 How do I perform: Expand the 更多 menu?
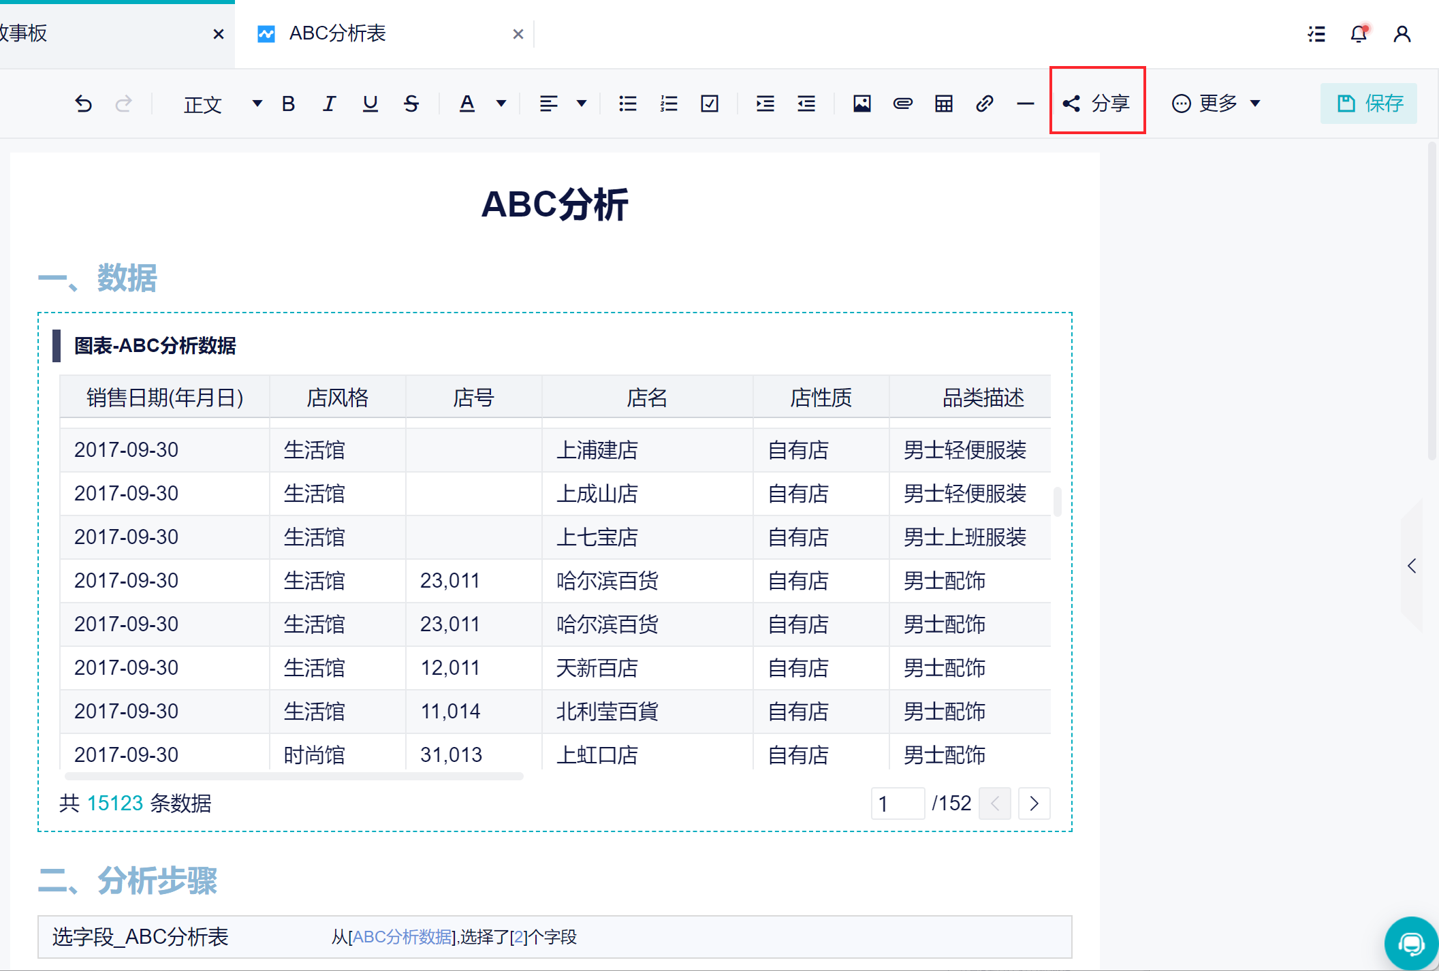pos(1216,104)
